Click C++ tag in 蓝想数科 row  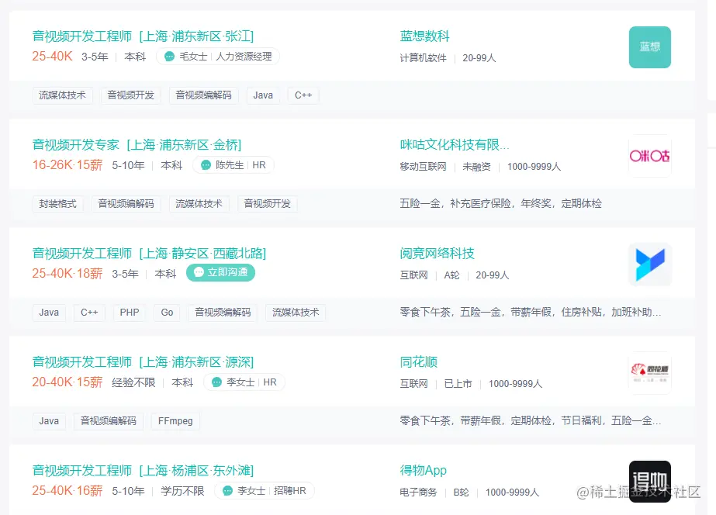coord(303,95)
